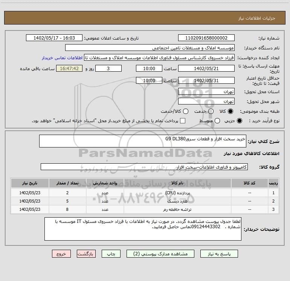
Task: Click the بازگشت back button
Action: [86, 253]
